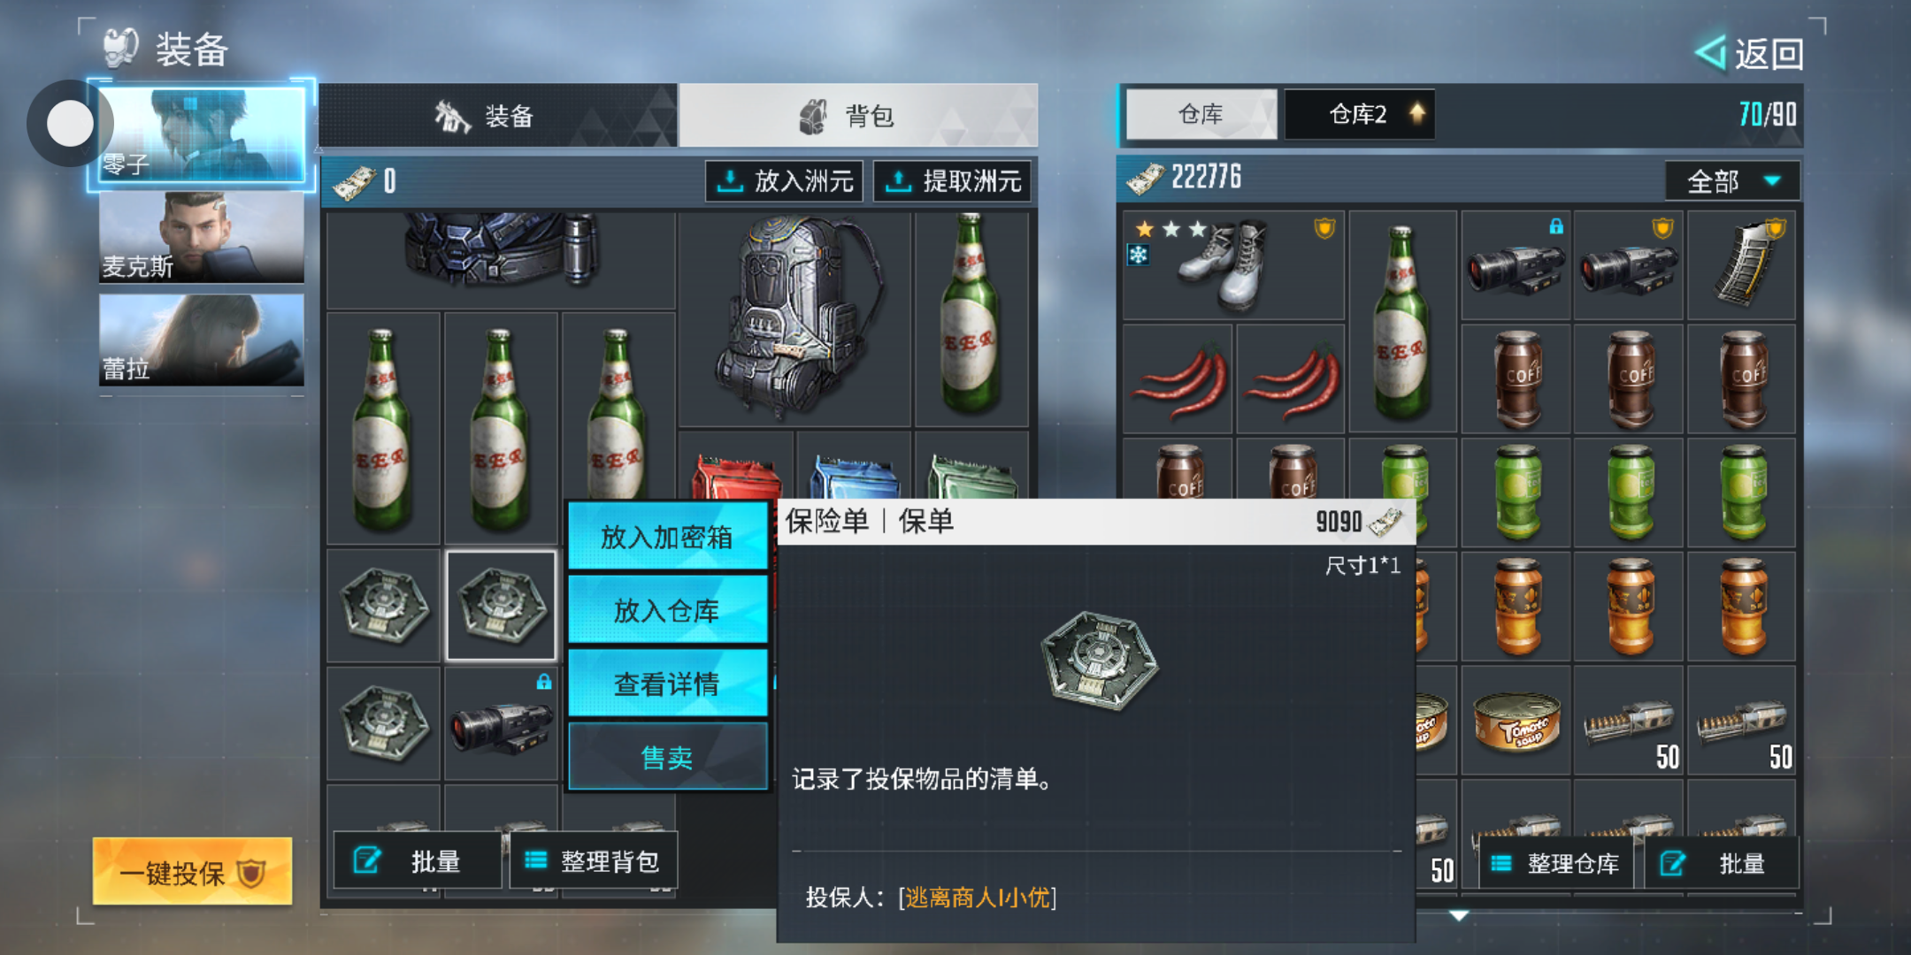Viewport: 1911px width, 955px height.
Task: Select the first red chili peppers
Action: point(1178,379)
